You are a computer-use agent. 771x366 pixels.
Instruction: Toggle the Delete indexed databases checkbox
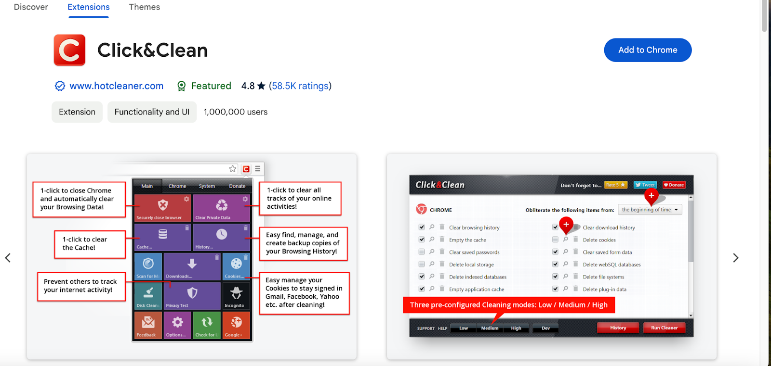(x=422, y=277)
